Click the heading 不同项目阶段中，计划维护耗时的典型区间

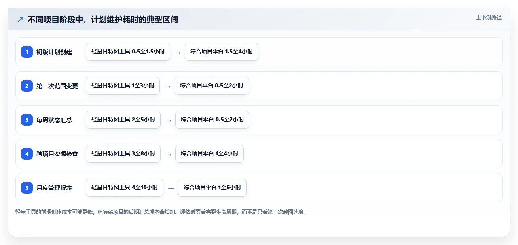pyautogui.click(x=103, y=19)
